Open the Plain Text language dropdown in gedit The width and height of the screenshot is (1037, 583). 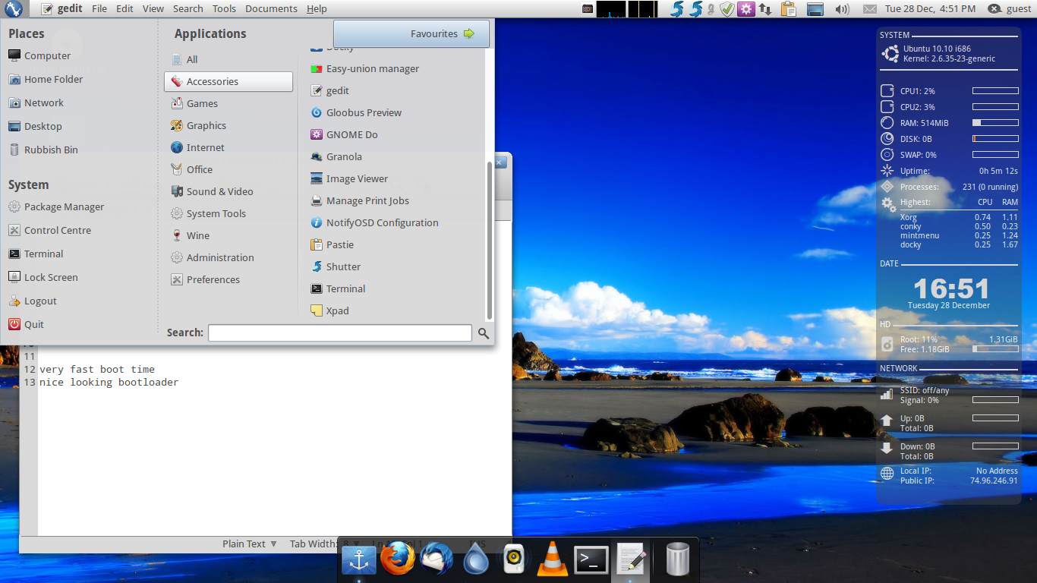(x=249, y=544)
